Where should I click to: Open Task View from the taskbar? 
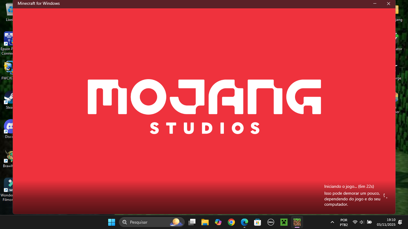point(192,222)
